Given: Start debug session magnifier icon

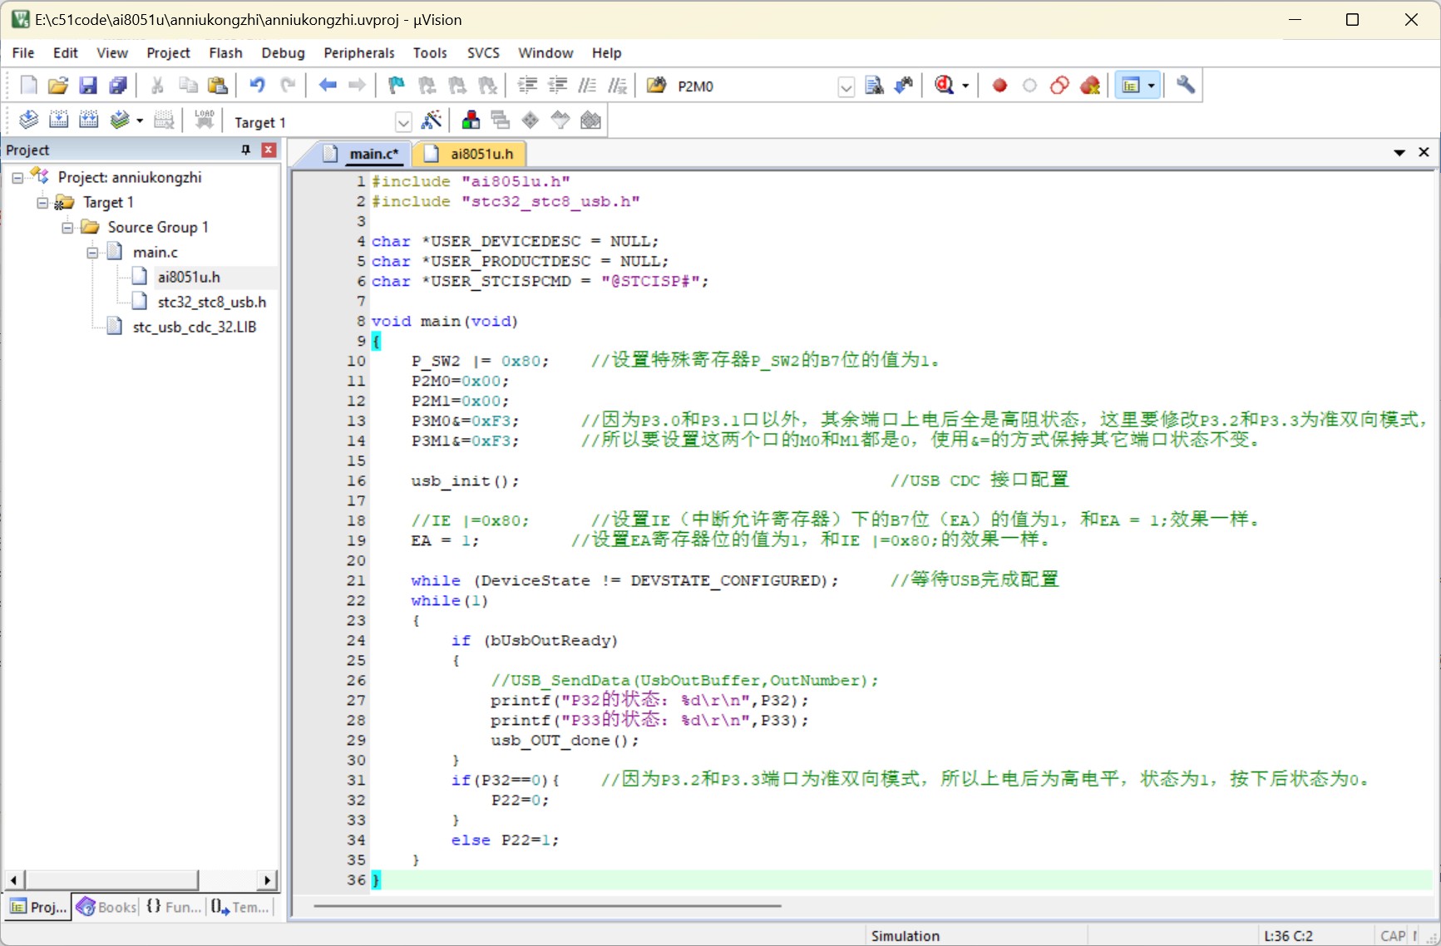Looking at the screenshot, I should 945,86.
